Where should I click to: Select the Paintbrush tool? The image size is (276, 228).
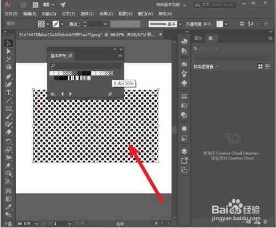8,116
